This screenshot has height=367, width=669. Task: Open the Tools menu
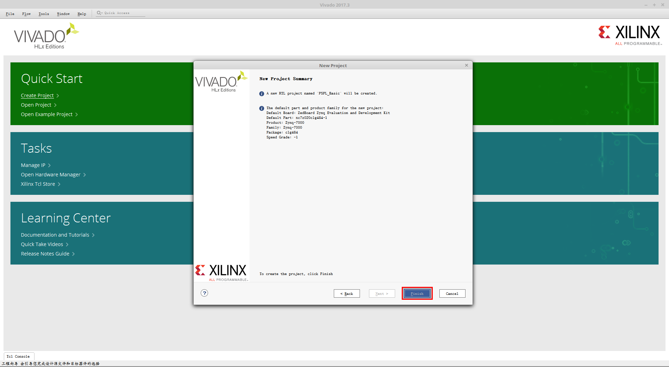click(x=44, y=14)
